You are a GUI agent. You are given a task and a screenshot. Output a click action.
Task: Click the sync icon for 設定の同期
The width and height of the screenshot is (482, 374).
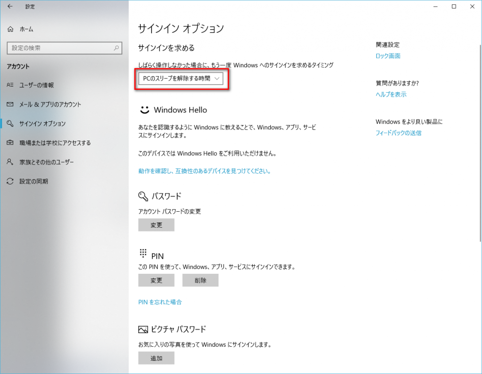(10, 181)
